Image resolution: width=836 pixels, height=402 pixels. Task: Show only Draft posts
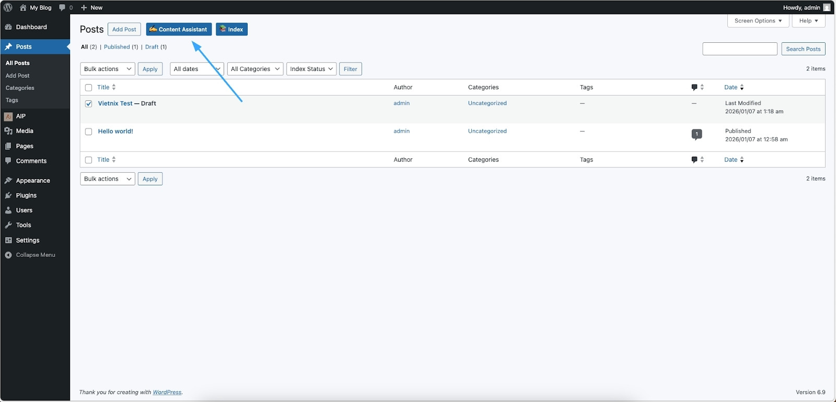152,47
